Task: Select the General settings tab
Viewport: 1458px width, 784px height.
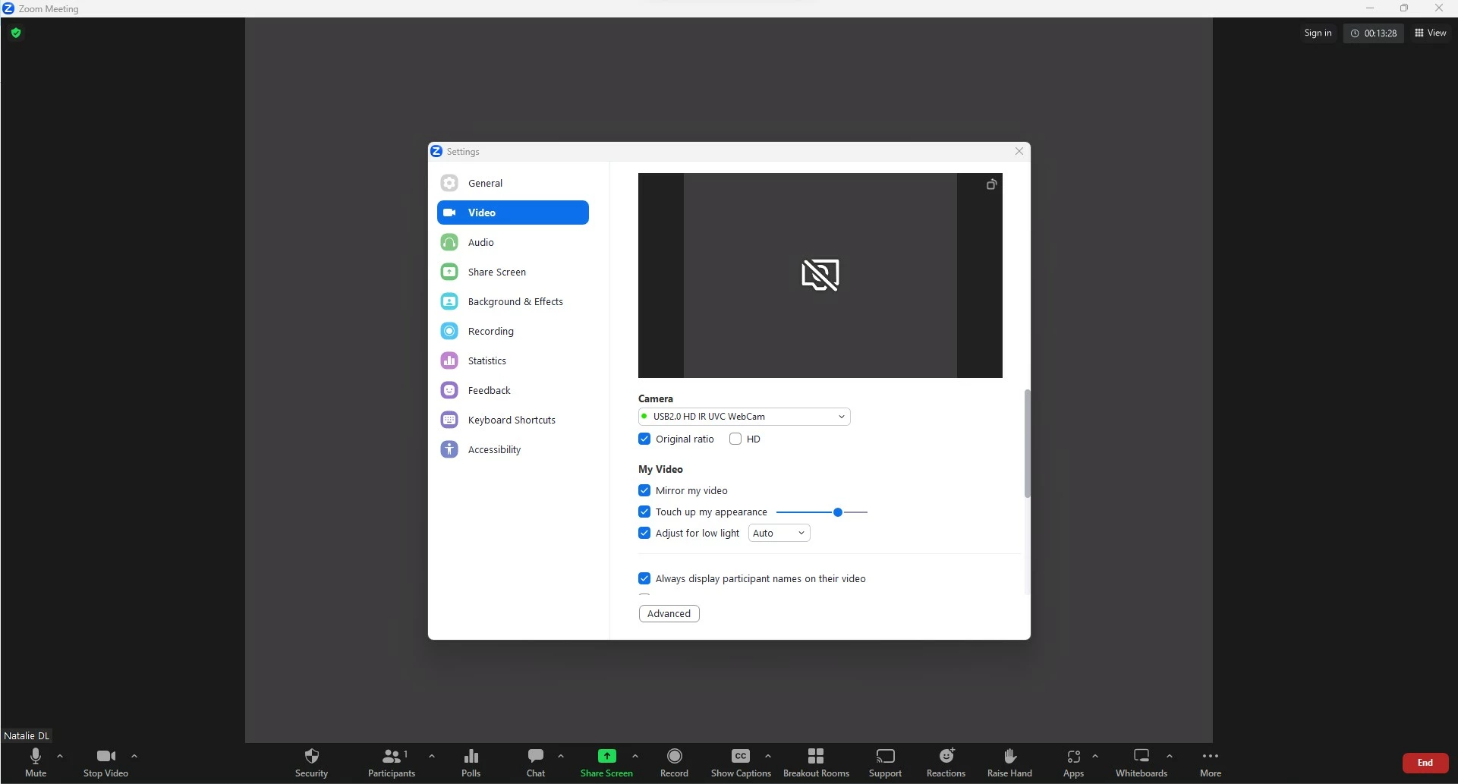Action: tap(513, 183)
